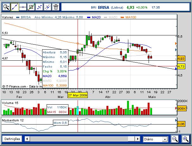Click the 4,87 support line label
Viewport: 192px width, 146px height.
pyautogui.click(x=5, y=58)
